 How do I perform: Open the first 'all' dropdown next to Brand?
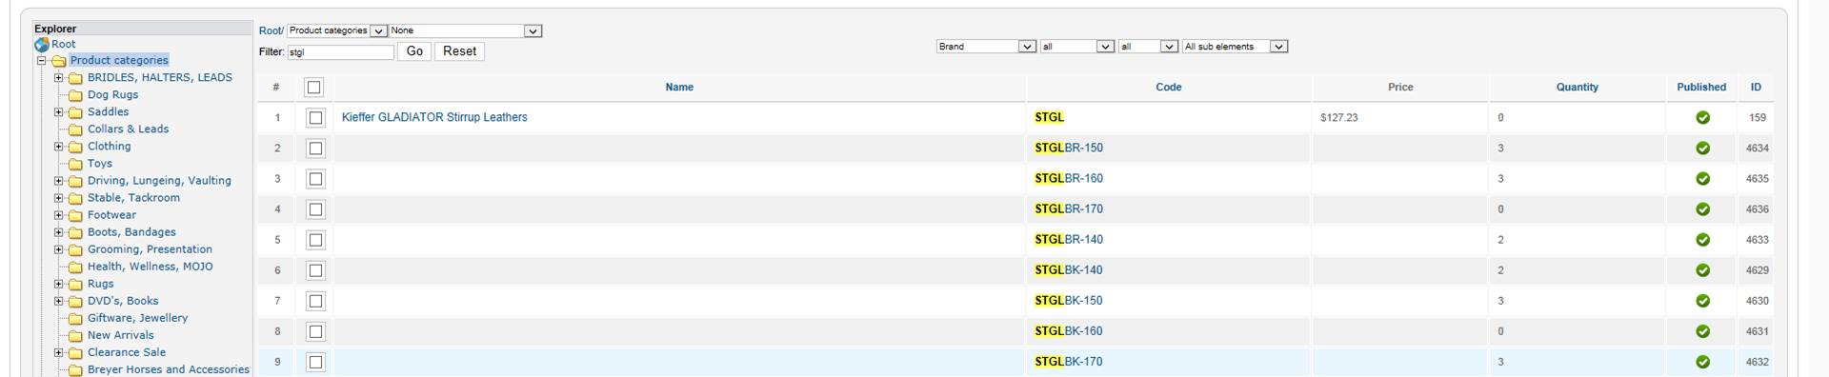point(1076,47)
